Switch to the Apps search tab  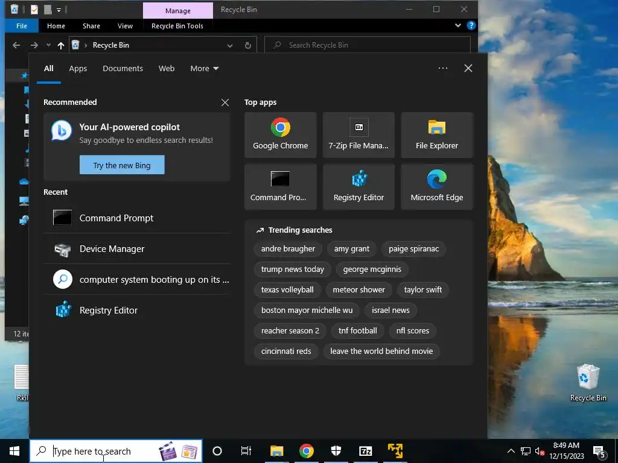78,69
